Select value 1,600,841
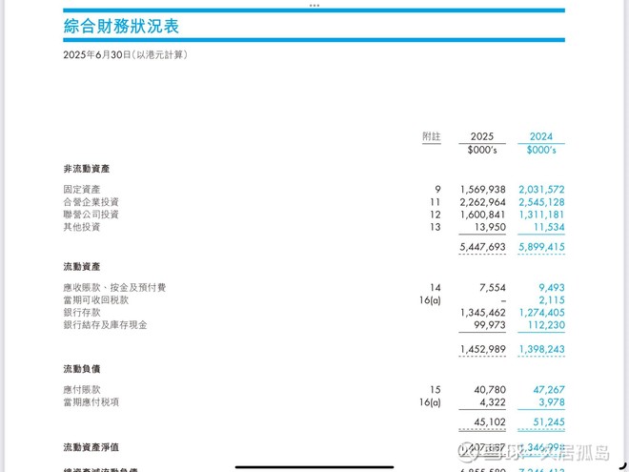This screenshot has width=629, height=472. pyautogui.click(x=482, y=215)
